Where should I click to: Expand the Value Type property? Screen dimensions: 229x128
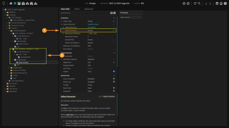tap(62, 21)
